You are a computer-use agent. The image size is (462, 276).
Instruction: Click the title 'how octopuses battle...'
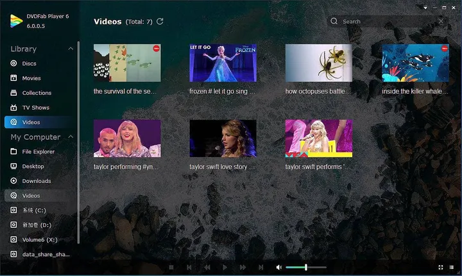point(318,91)
